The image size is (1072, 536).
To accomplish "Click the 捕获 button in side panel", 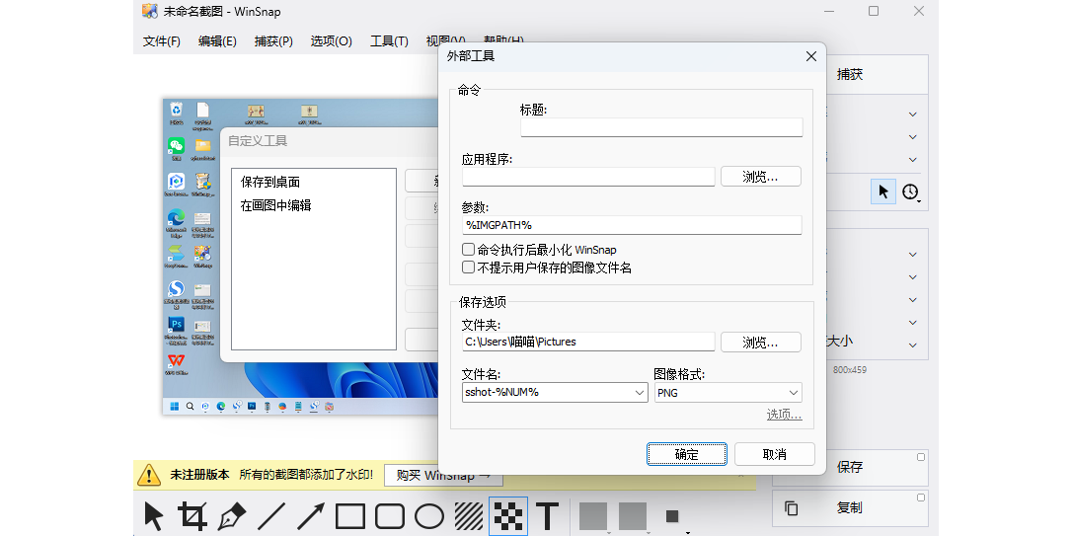I will (x=850, y=74).
